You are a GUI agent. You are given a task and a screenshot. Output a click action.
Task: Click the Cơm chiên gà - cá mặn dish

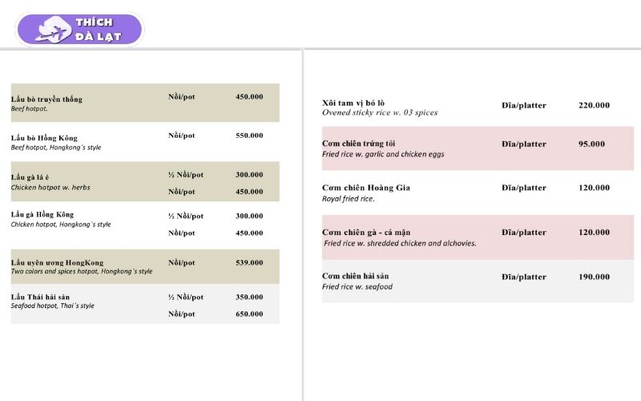tap(366, 233)
